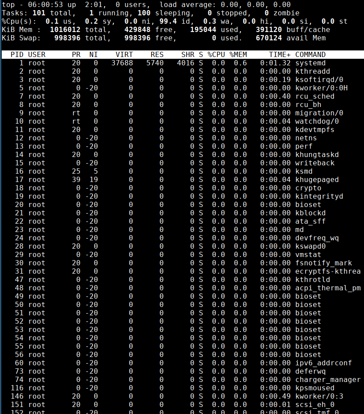
Task: Click the PID column header
Action: (17, 55)
